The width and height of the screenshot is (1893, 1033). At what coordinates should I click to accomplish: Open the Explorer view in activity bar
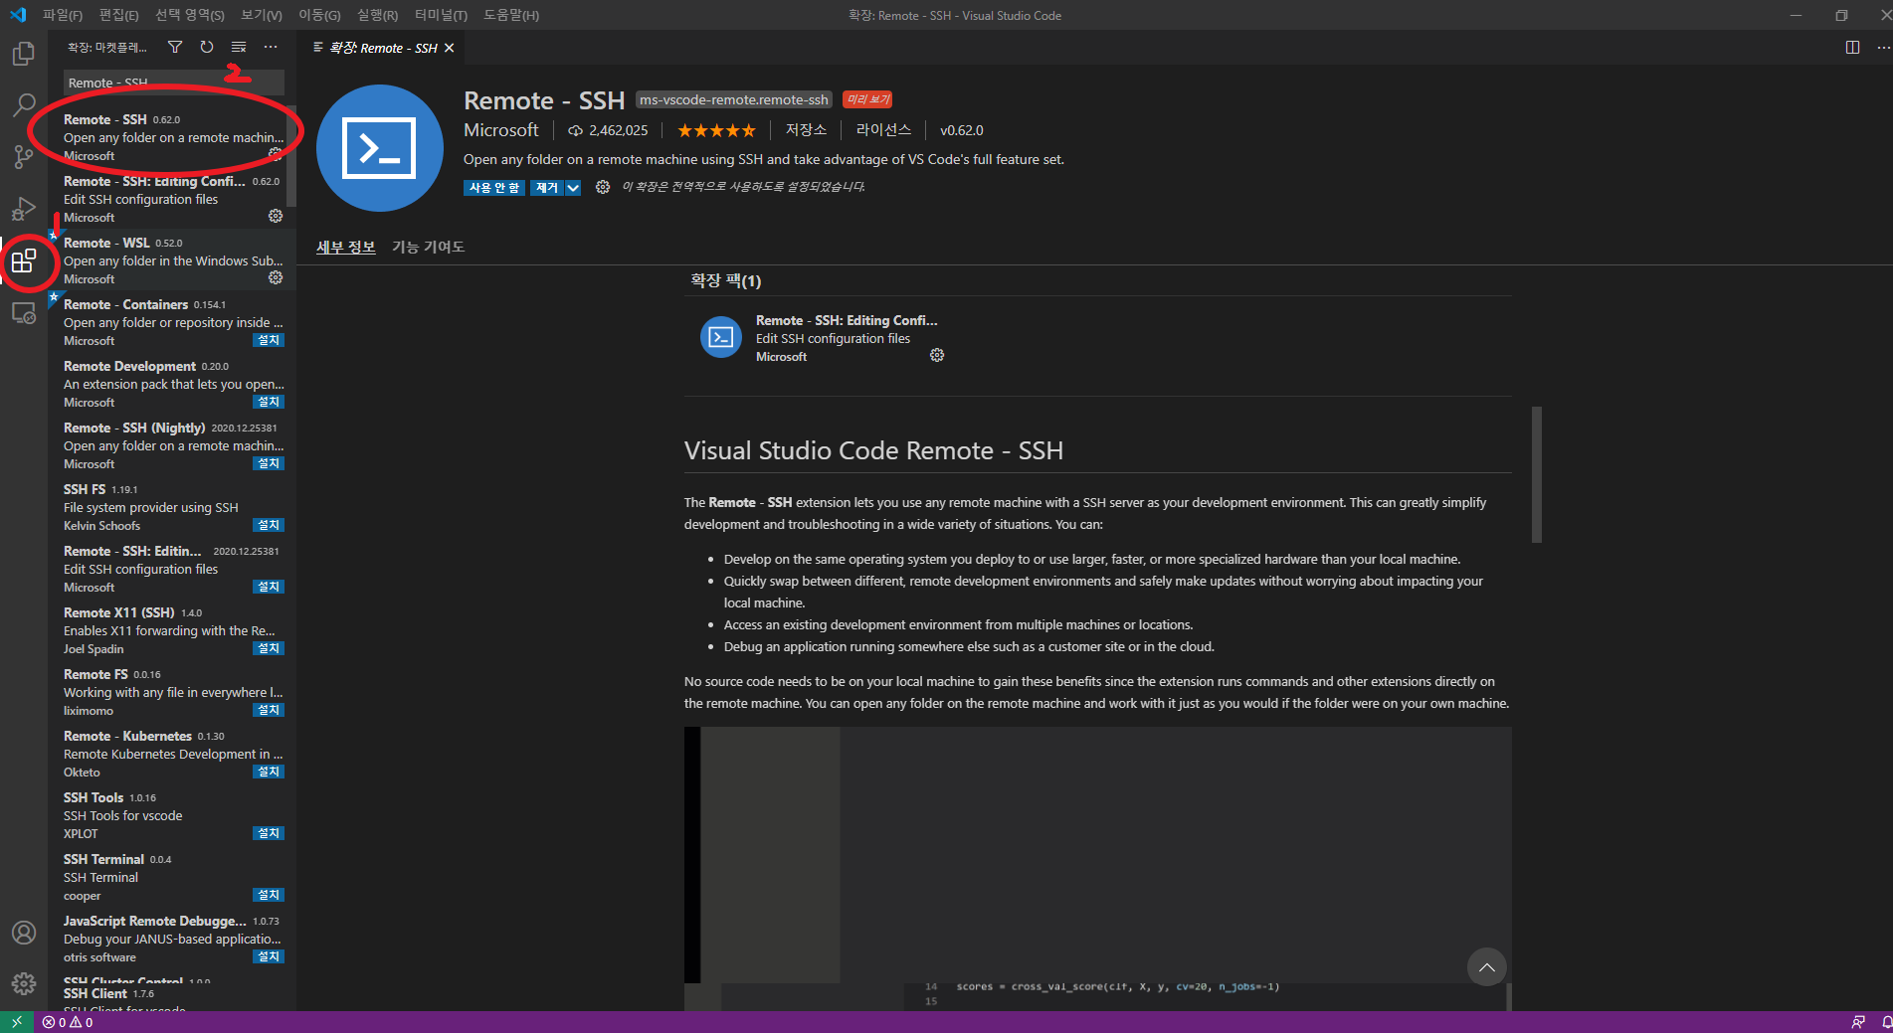pyautogui.click(x=23, y=54)
